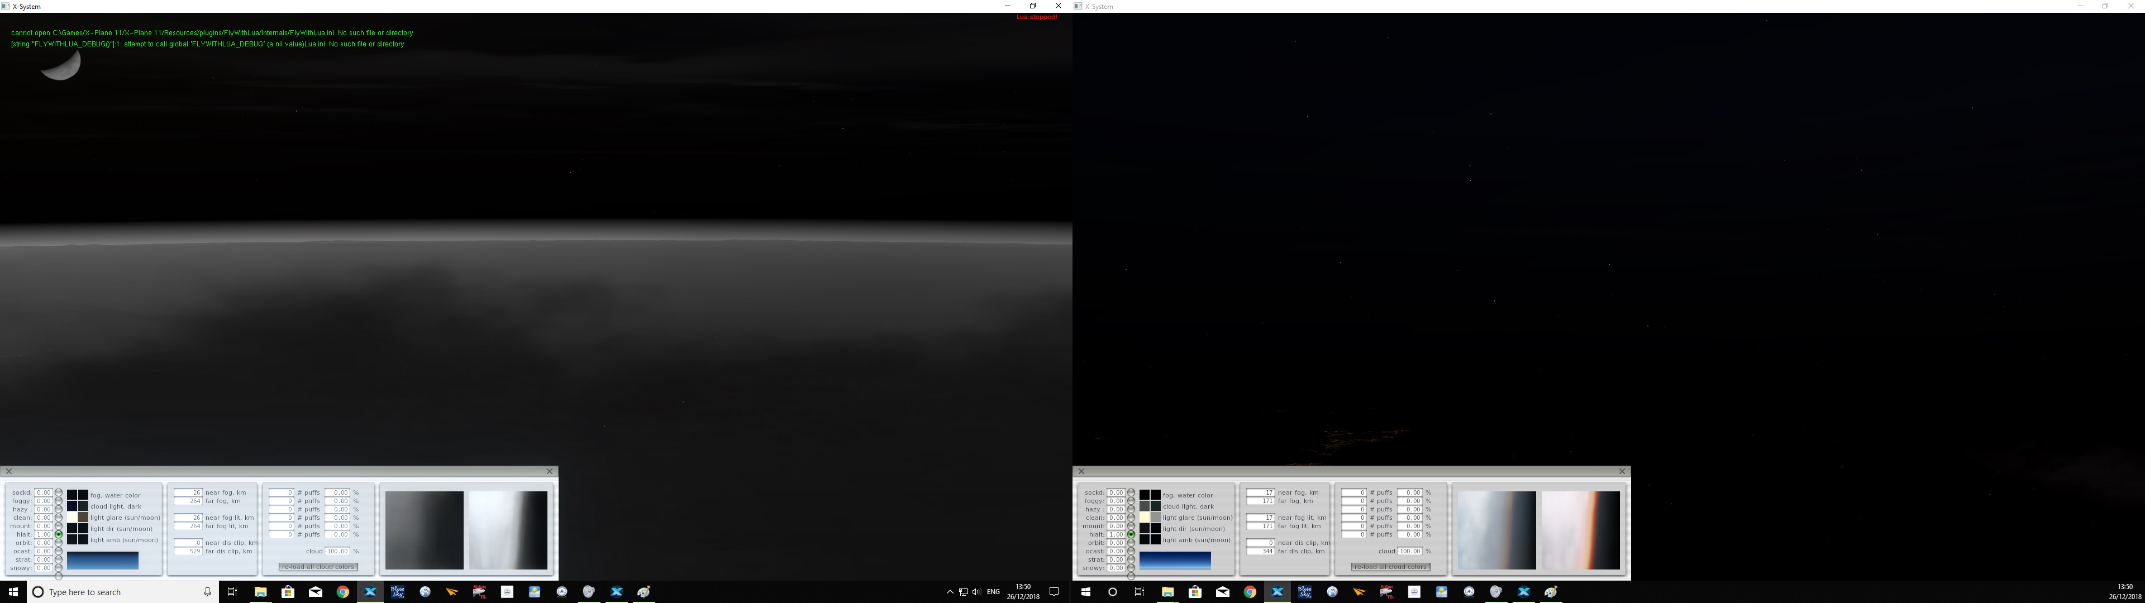Open the volume control in system tray
Screen dimensions: 2145x603
pos(976,592)
